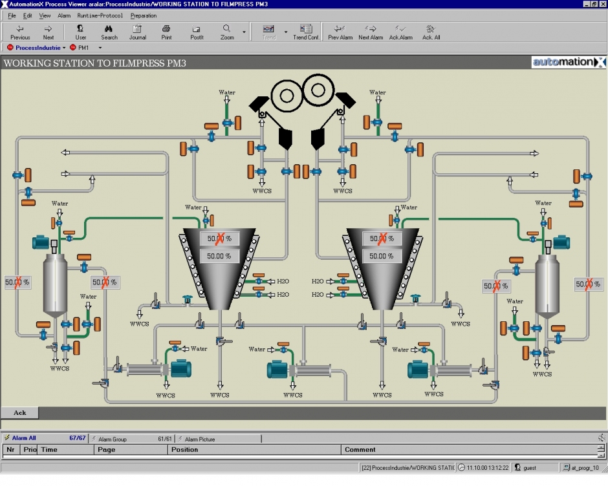
Task: Open the Alarm menu
Action: coord(64,16)
